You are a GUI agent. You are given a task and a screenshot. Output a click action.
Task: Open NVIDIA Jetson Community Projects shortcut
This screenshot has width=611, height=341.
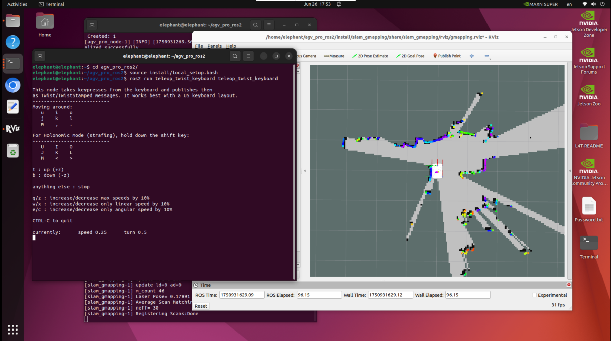(589, 172)
